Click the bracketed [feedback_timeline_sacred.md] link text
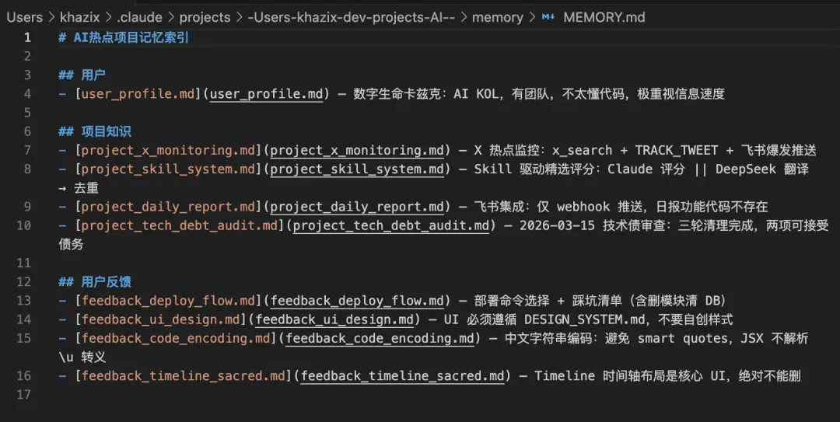This screenshot has width=840, height=422. [184, 376]
